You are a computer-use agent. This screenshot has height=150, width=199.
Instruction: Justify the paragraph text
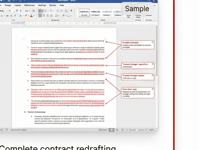pyautogui.click(x=51, y=16)
